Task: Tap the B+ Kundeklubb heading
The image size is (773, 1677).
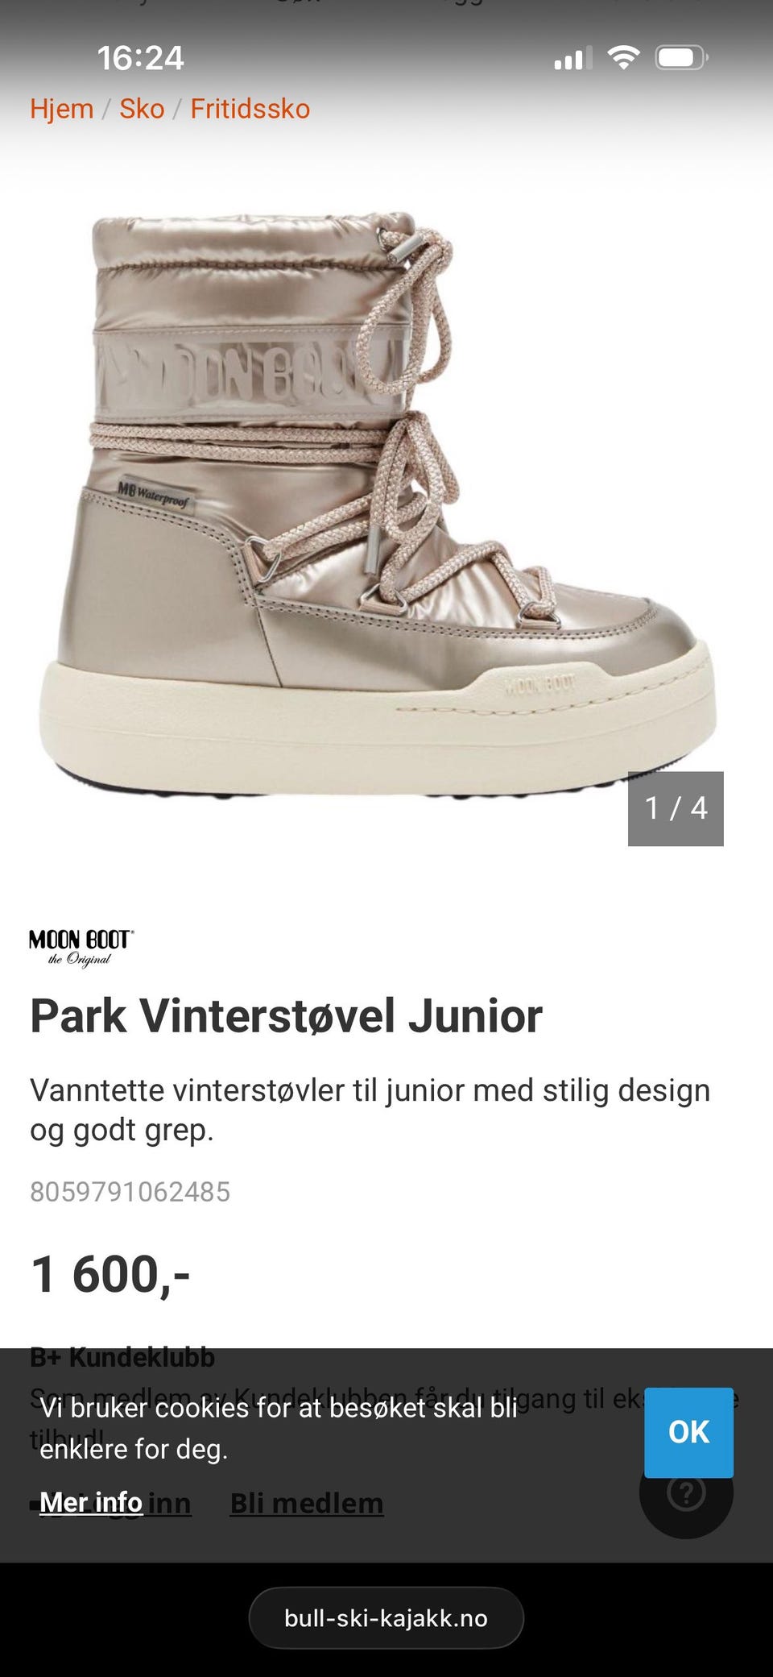Action: click(x=122, y=1357)
